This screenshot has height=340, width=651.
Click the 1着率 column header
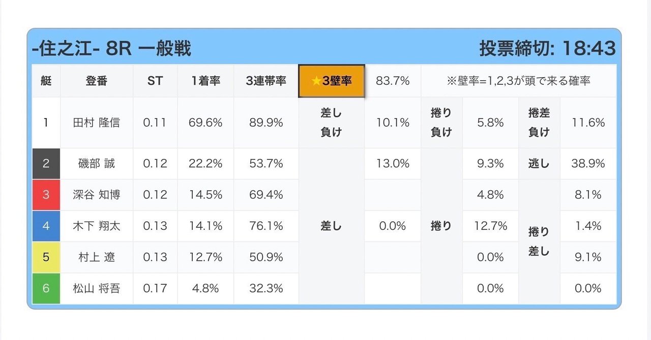tap(205, 81)
